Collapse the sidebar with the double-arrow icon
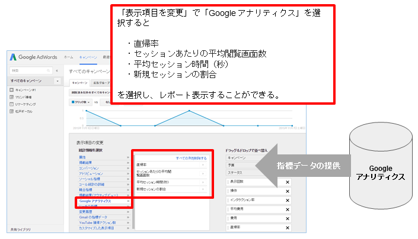This screenshot has width=418, height=239. (x=56, y=70)
